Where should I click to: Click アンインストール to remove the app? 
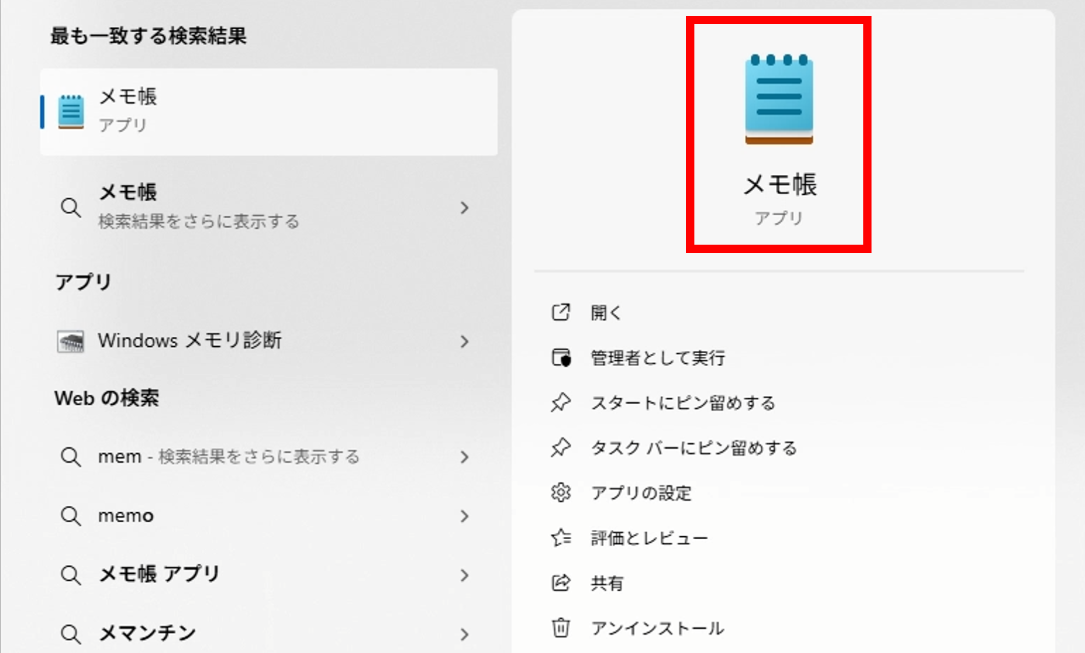pyautogui.click(x=656, y=628)
